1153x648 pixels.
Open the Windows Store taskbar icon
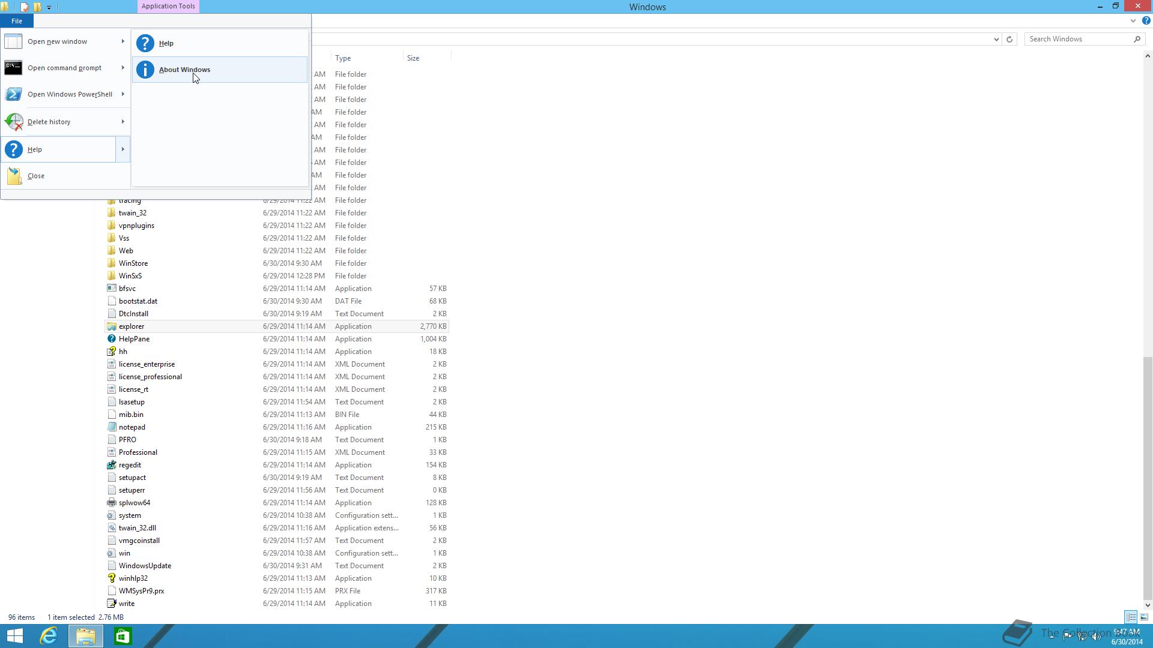(x=123, y=636)
